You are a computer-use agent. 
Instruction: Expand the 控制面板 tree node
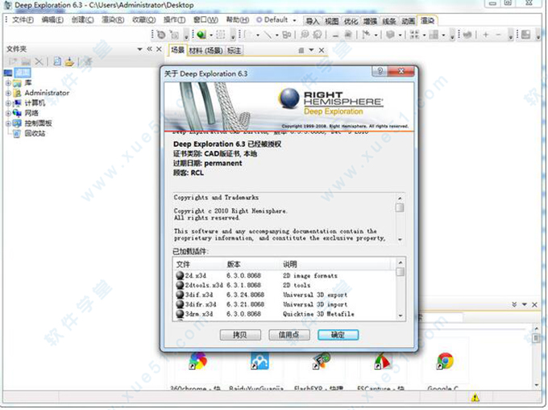pos(8,123)
